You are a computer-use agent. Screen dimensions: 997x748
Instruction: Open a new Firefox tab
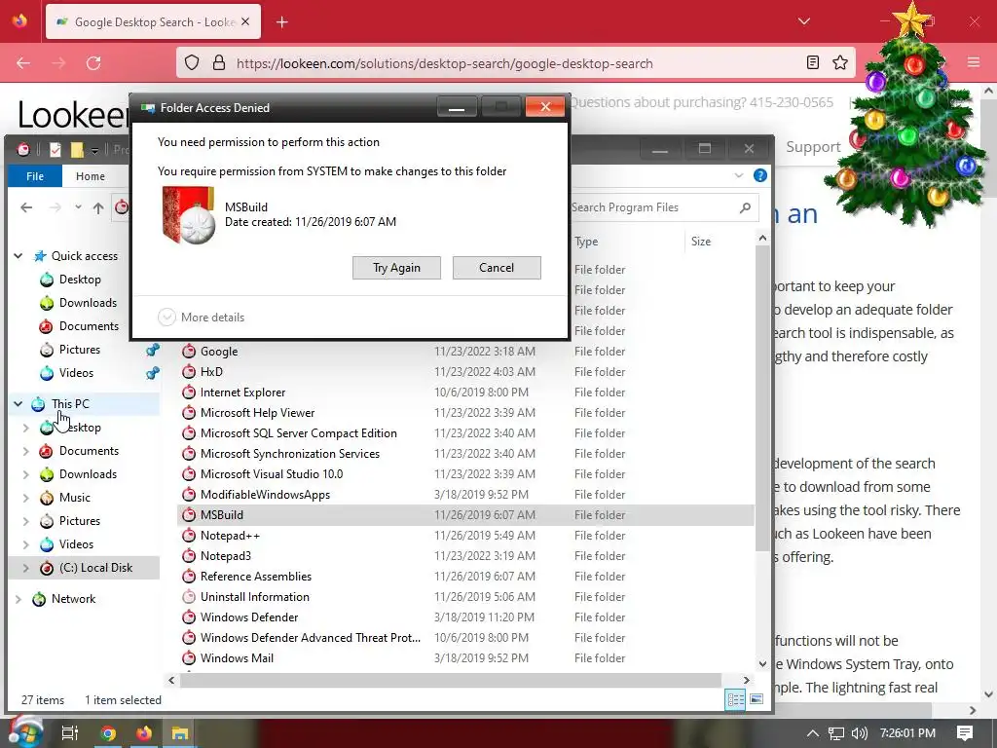tap(282, 22)
